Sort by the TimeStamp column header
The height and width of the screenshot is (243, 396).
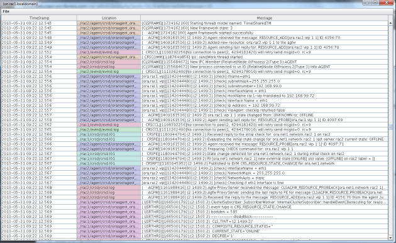39,18
